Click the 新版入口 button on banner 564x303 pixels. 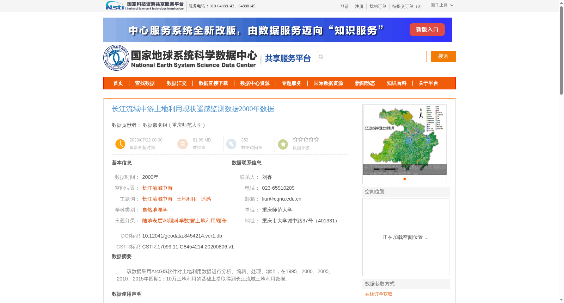click(427, 30)
